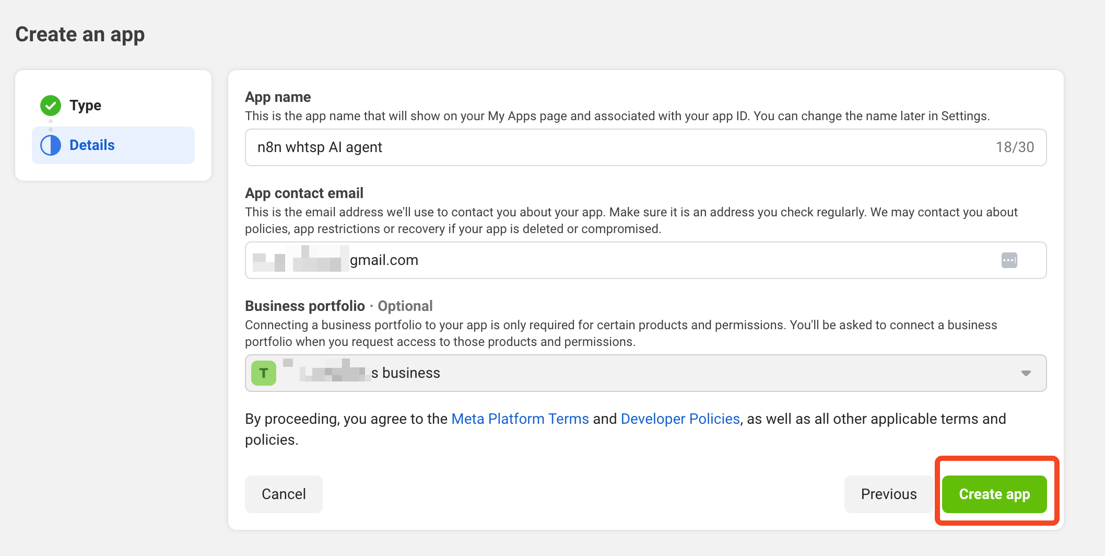Open the Meta Platform Terms link
The image size is (1105, 556).
click(520, 419)
